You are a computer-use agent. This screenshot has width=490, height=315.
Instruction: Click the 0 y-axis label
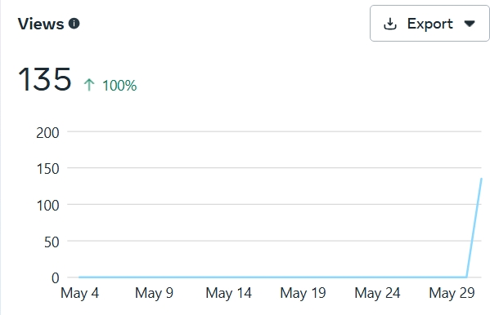[56, 278]
